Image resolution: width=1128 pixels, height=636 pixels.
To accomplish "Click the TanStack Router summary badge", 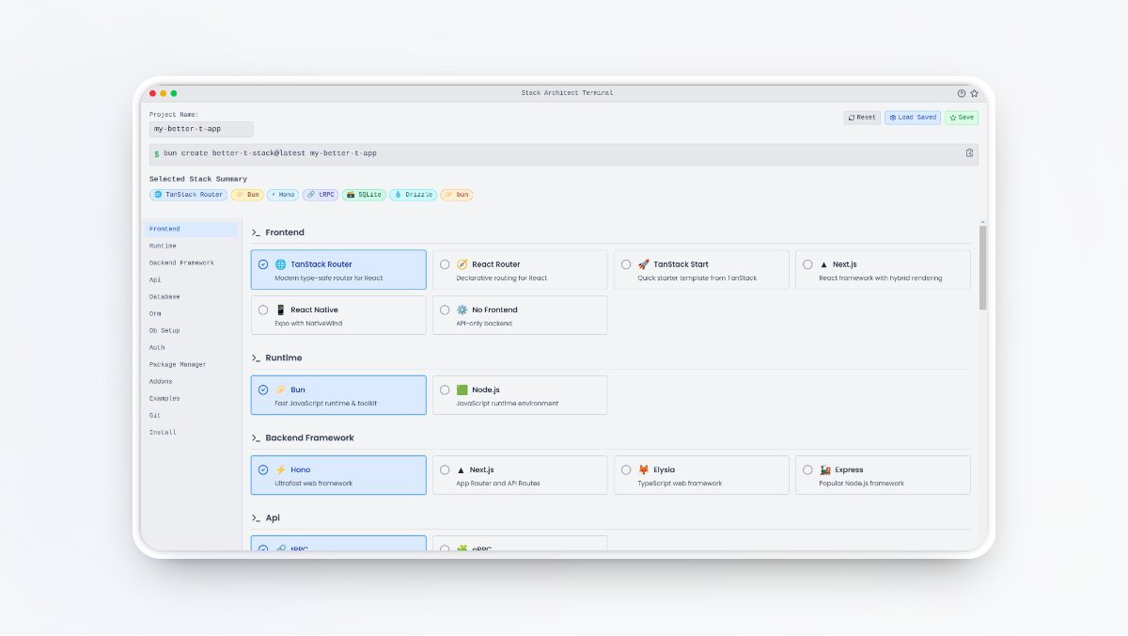I will [188, 195].
